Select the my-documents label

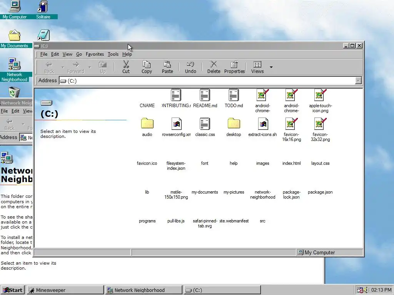205,192
